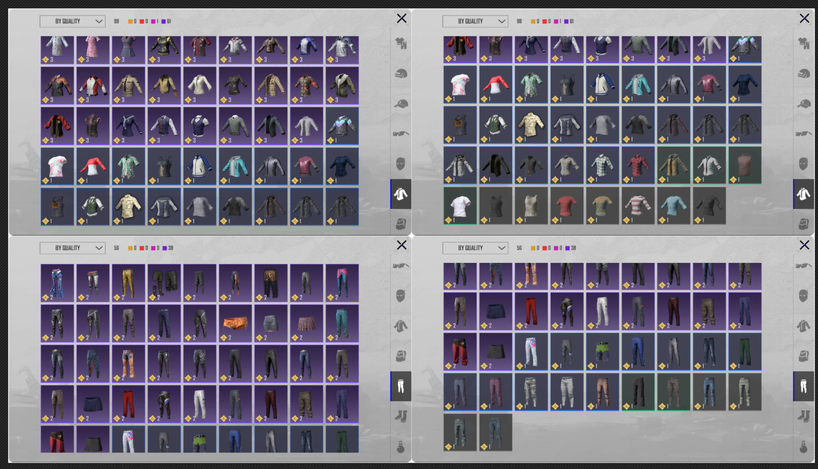Open backpack category in top-right panel sidebar

click(804, 224)
